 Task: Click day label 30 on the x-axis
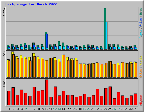pos(131,109)
